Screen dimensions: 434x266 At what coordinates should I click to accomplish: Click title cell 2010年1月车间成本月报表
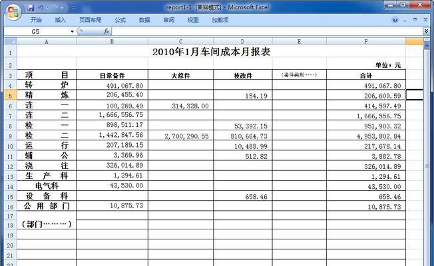coord(211,52)
